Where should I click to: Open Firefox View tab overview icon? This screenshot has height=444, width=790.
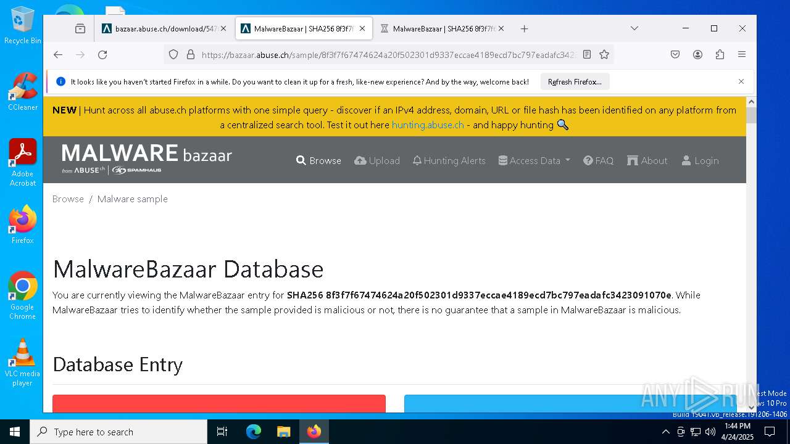tap(80, 28)
